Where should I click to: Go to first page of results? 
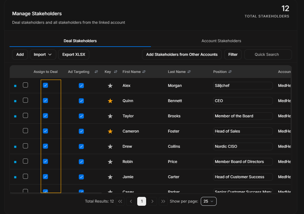pos(120,201)
